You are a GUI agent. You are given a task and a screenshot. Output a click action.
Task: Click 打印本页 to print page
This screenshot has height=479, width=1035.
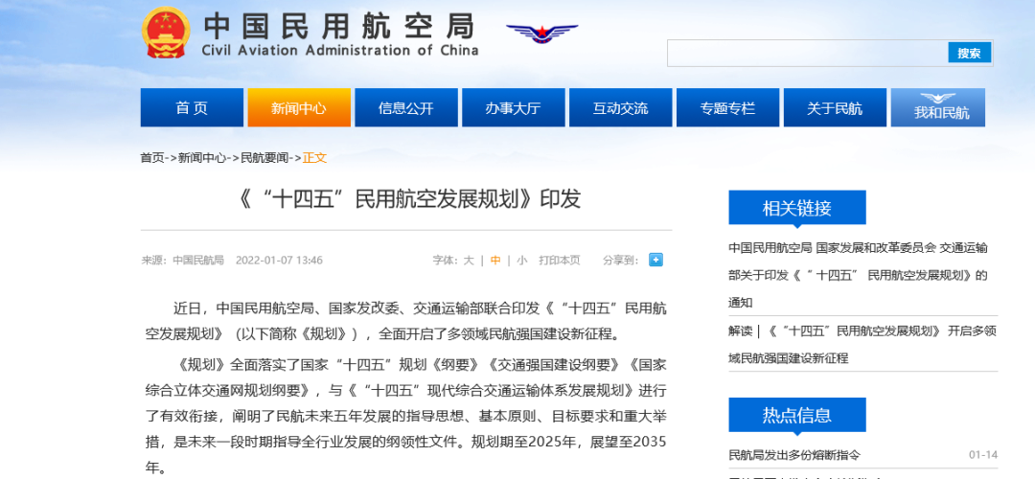click(559, 261)
